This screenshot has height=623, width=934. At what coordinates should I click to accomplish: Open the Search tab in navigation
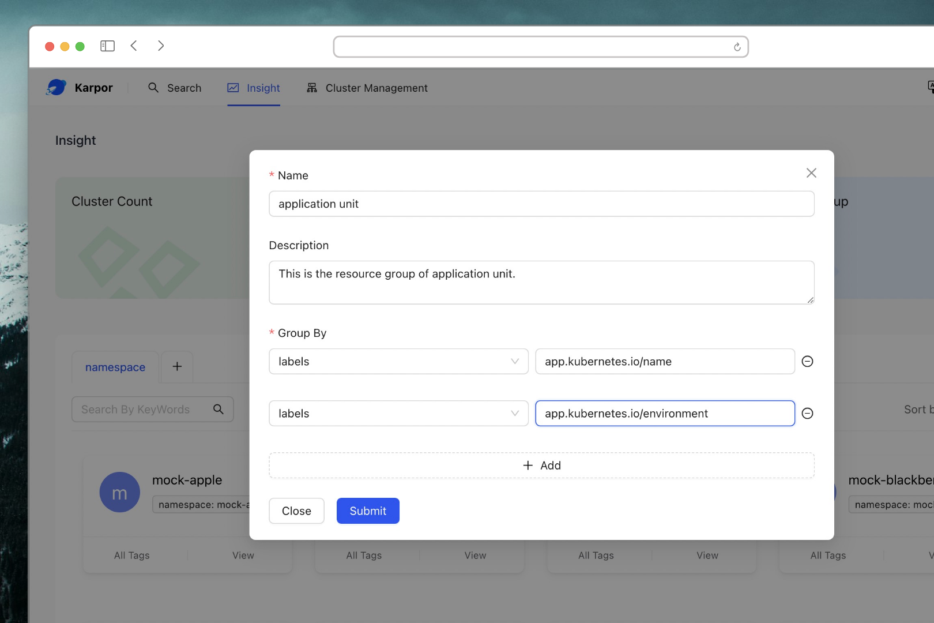[175, 88]
